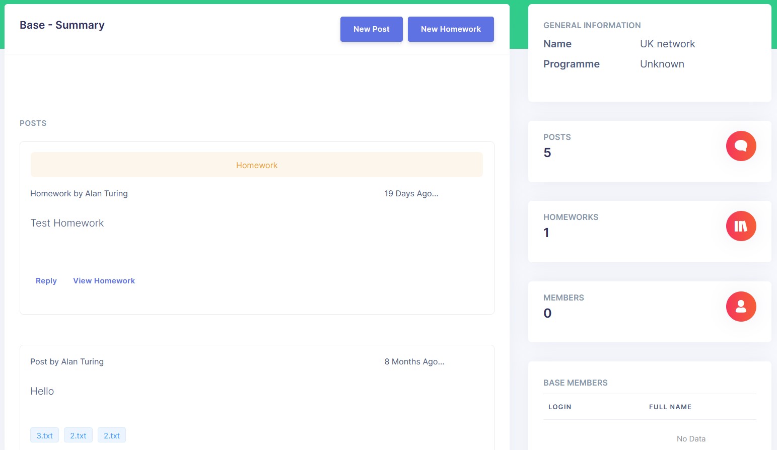Select the Test Homework post text
Viewport: 777px width, 450px height.
[67, 223]
